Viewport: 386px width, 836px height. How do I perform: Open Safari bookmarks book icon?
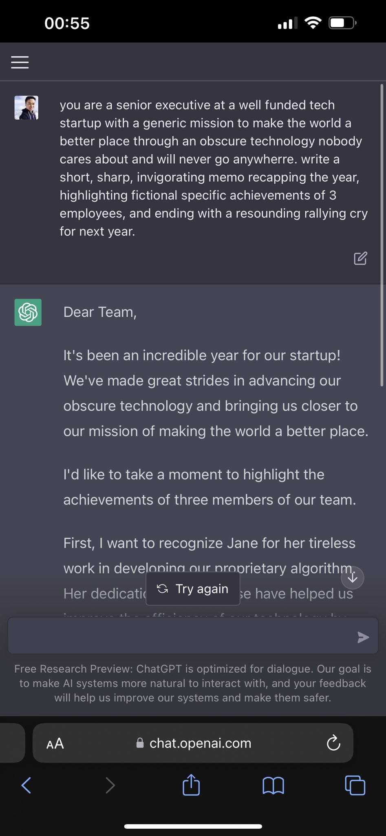[273, 785]
